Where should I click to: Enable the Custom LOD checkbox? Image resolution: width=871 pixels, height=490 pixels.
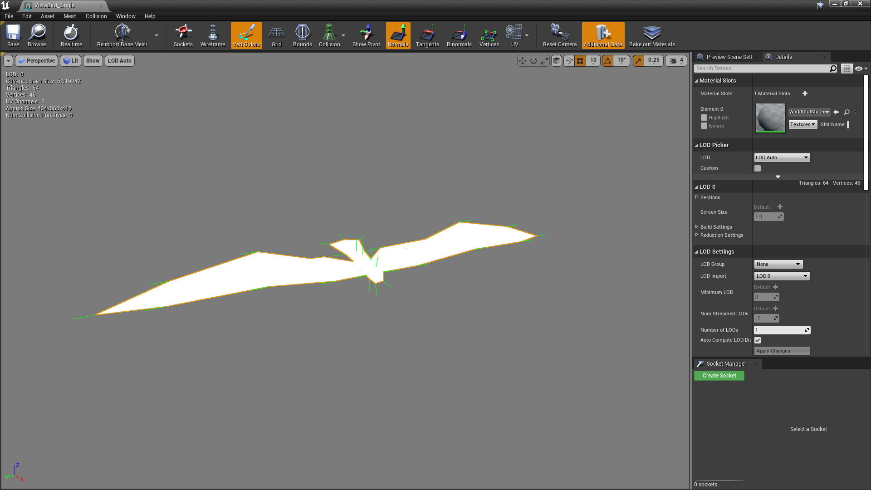tap(757, 168)
